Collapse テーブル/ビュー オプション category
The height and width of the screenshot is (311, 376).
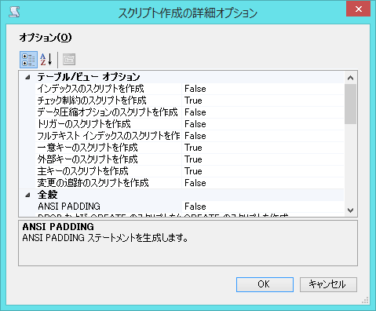(x=27, y=77)
